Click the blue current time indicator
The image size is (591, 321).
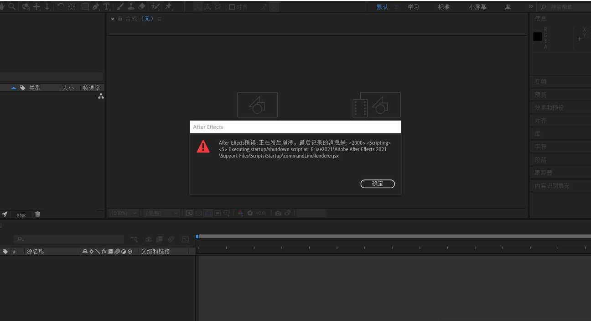(x=197, y=237)
